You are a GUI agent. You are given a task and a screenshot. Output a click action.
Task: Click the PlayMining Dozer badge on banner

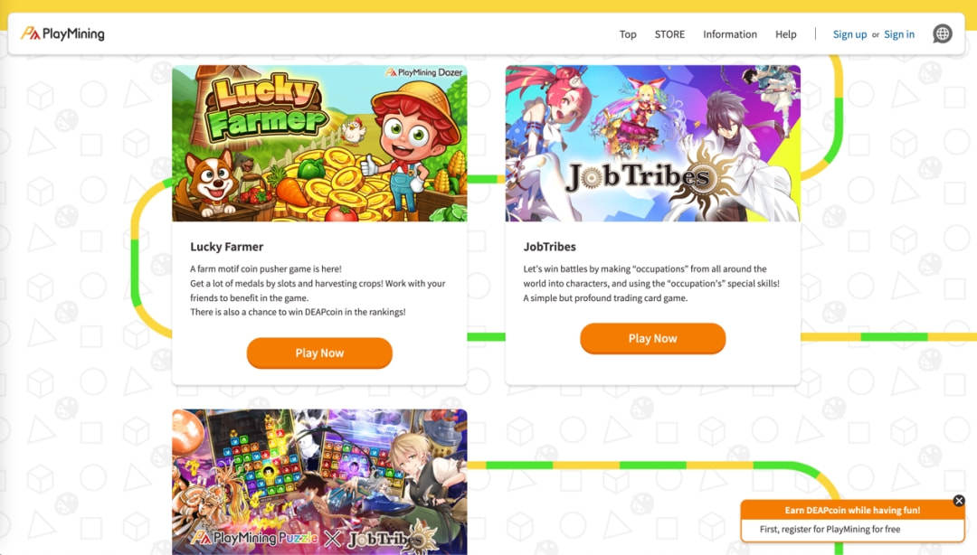coord(424,72)
